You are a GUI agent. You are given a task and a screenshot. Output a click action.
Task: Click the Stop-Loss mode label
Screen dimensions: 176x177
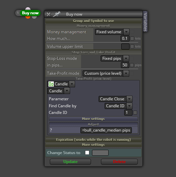62,58
